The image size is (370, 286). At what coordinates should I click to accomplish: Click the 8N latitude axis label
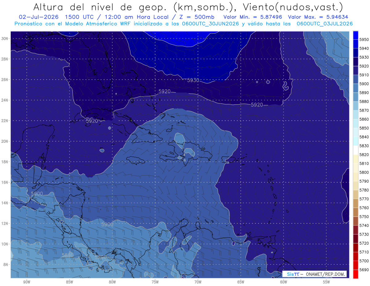[6, 264]
